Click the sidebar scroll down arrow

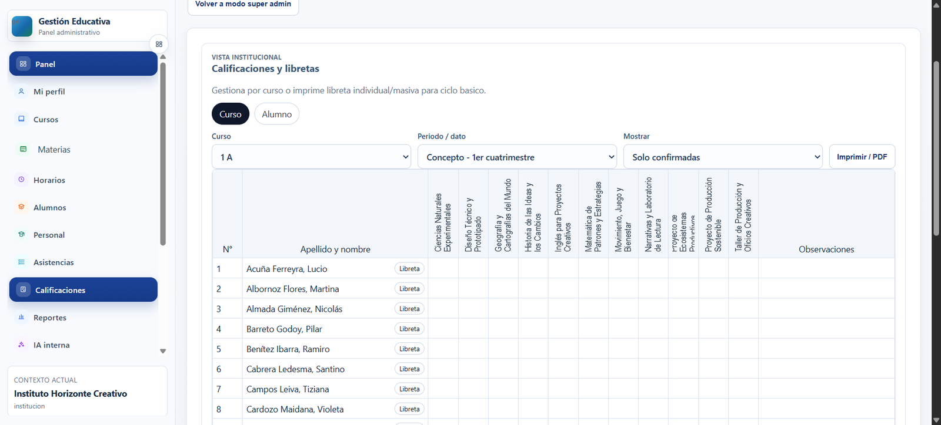163,351
